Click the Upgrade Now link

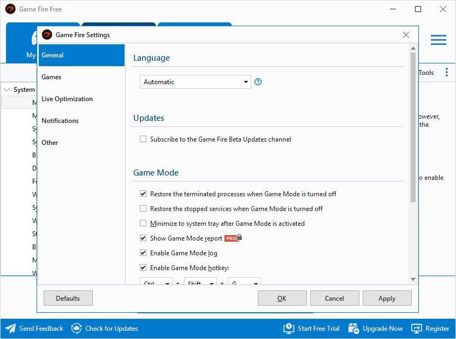383,329
